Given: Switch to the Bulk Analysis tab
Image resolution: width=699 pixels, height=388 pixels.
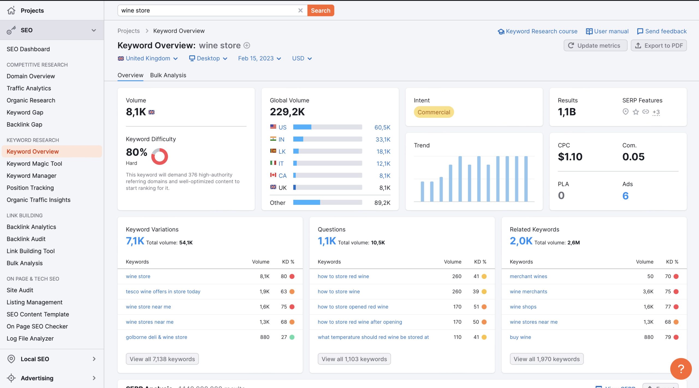Looking at the screenshot, I should (x=168, y=75).
